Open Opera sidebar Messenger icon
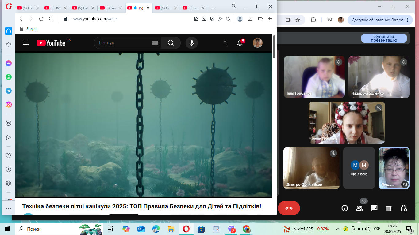 (x=9, y=64)
